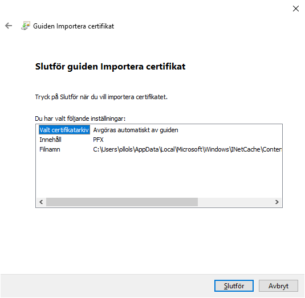This screenshot has height=298, width=305.
Task: Cancel the import with 'Avbryt' button
Action: point(278,286)
